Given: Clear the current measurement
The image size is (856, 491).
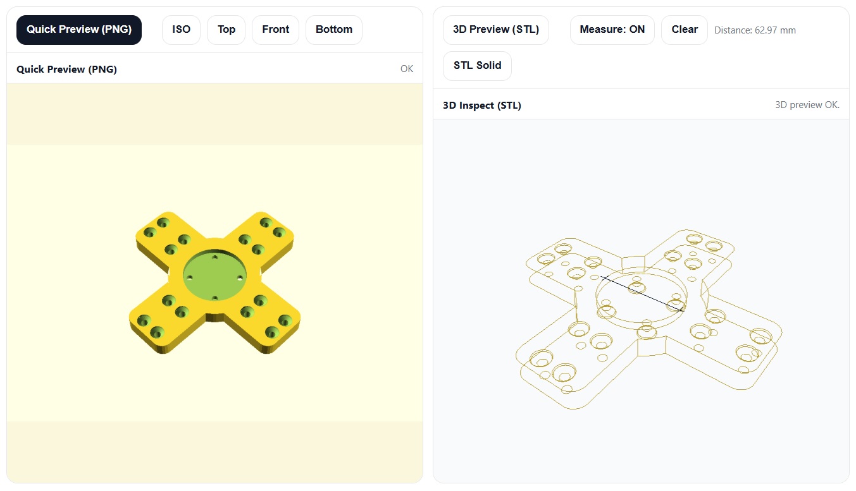Looking at the screenshot, I should (x=684, y=30).
